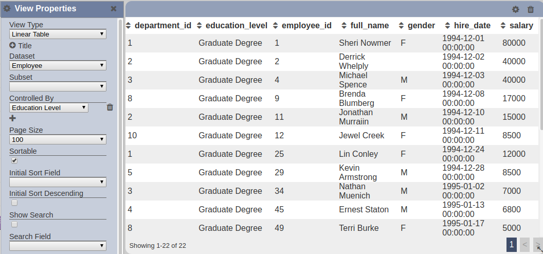Expand the Title section plus icon

coord(12,45)
